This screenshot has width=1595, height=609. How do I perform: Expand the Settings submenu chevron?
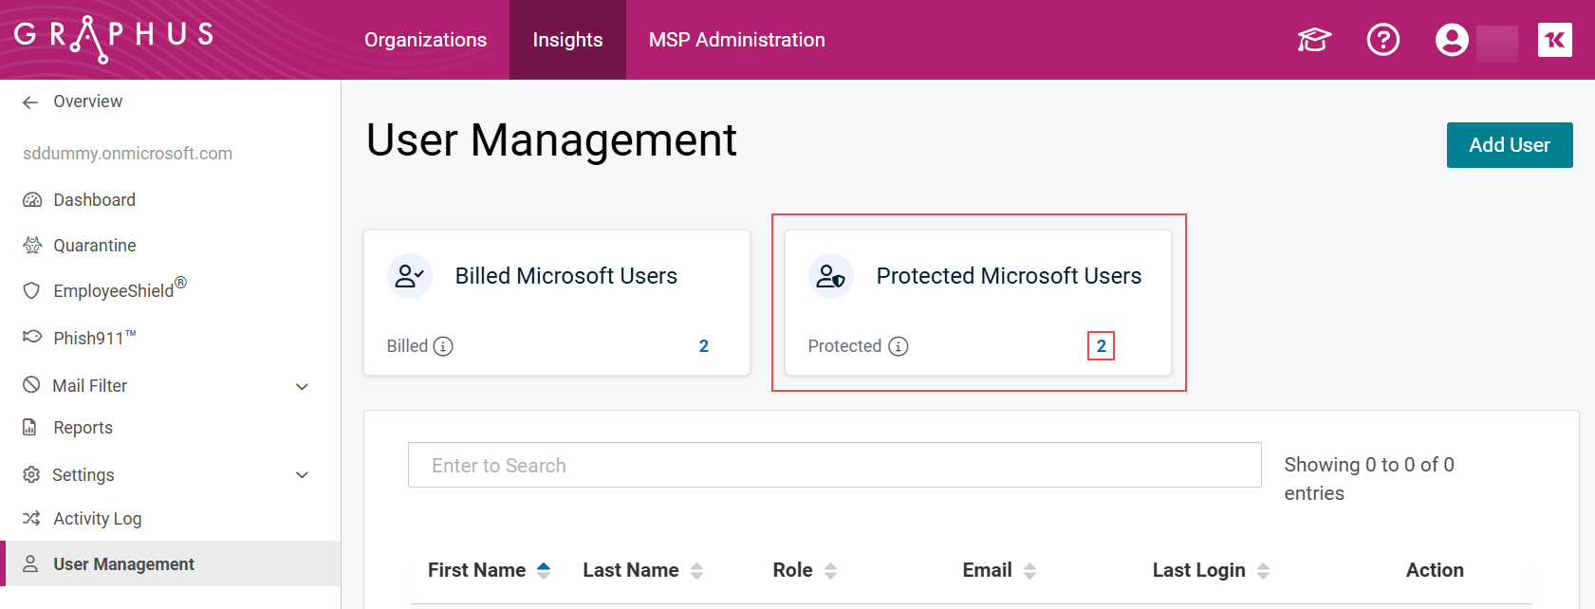click(303, 475)
